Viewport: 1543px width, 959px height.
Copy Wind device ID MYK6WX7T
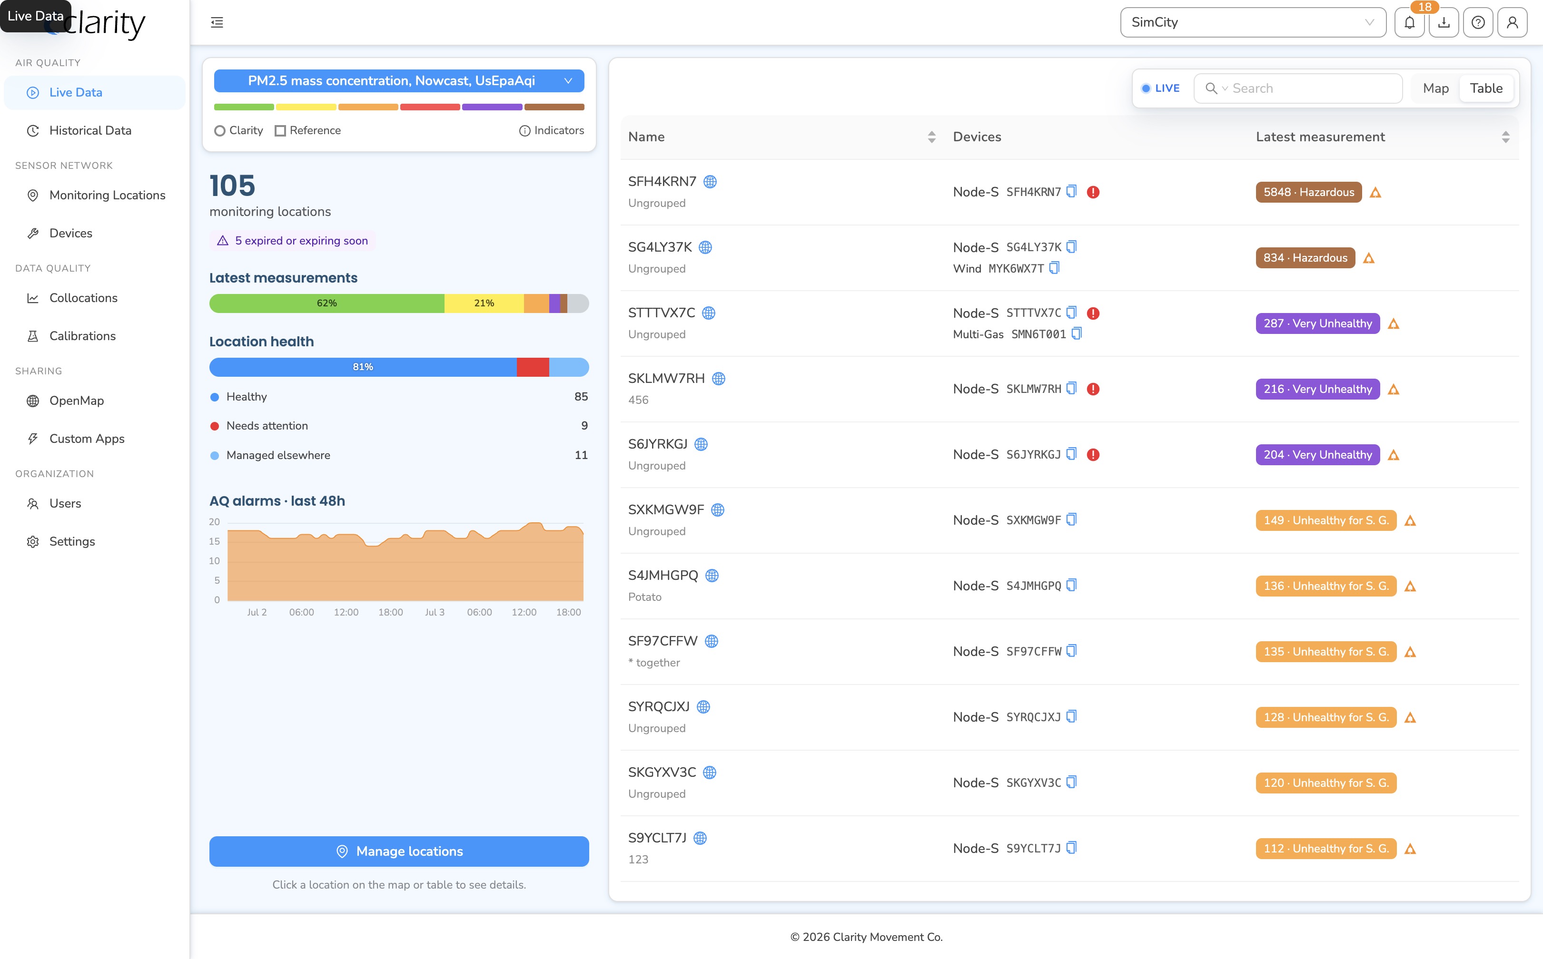1055,268
